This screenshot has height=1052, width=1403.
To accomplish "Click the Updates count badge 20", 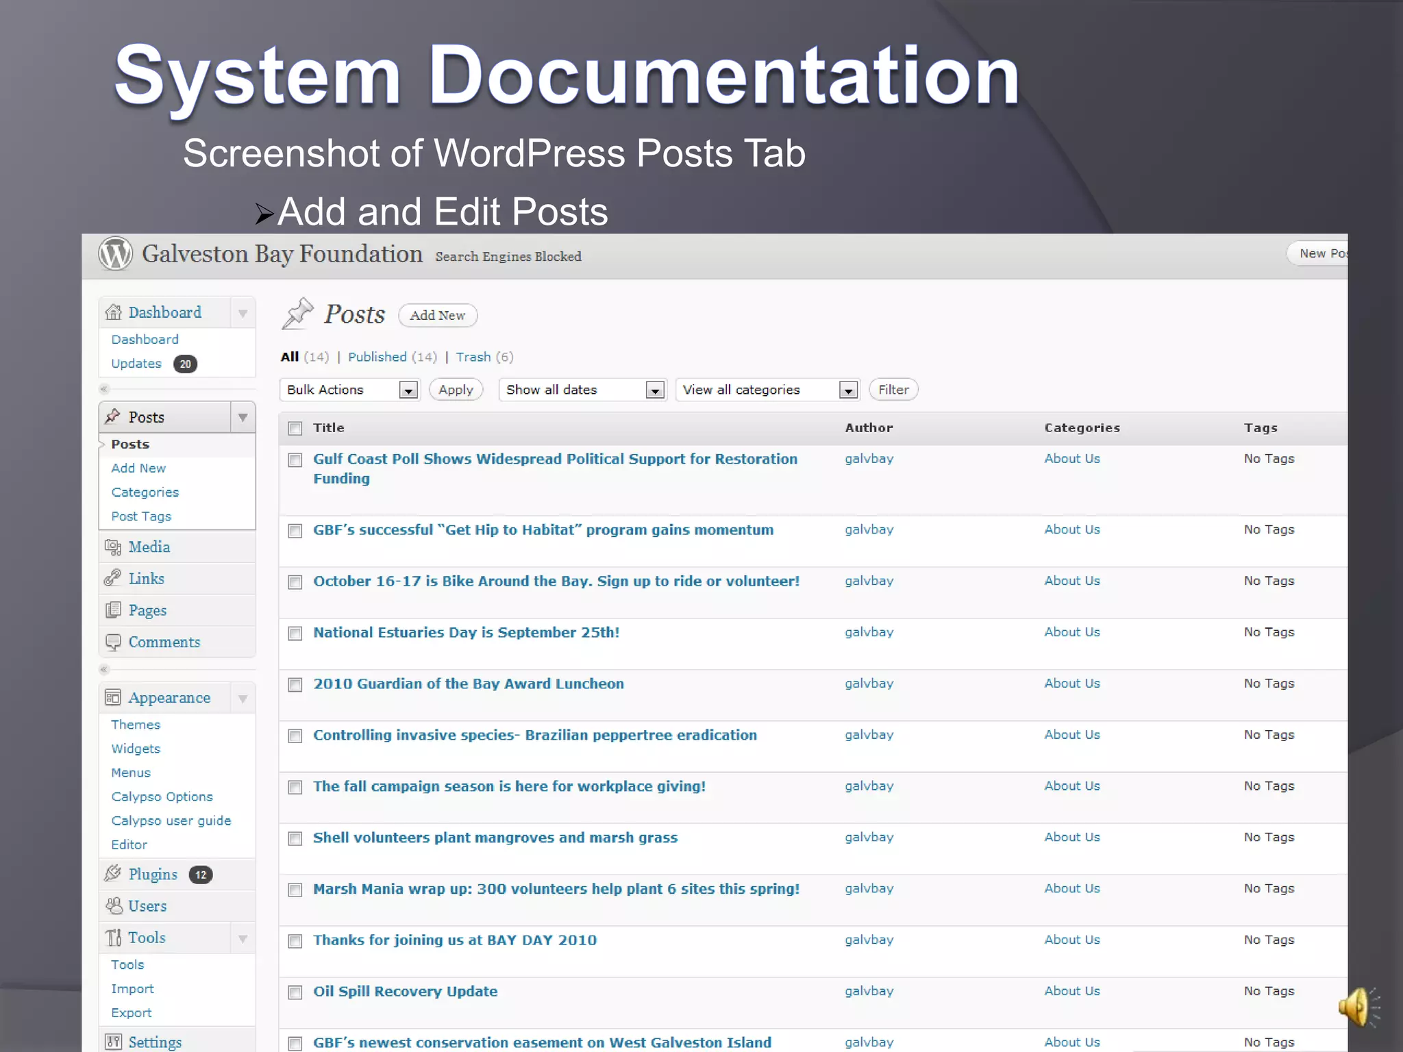I will coord(185,364).
